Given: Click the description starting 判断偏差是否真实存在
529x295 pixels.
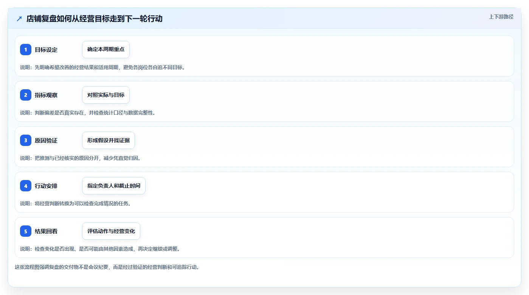Looking at the screenshot, I should [88, 113].
